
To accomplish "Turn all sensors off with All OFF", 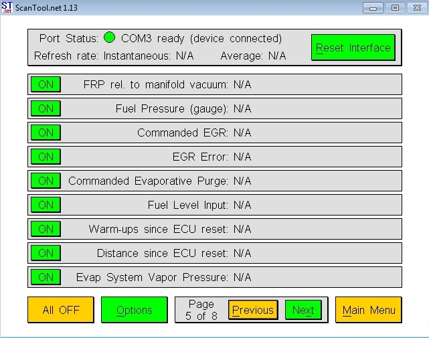I will [61, 310].
